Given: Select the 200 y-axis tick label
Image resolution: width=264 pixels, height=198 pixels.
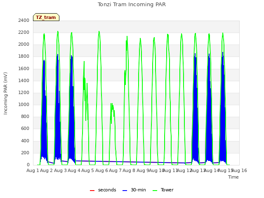Looking at the screenshot, I should [x=25, y=153].
